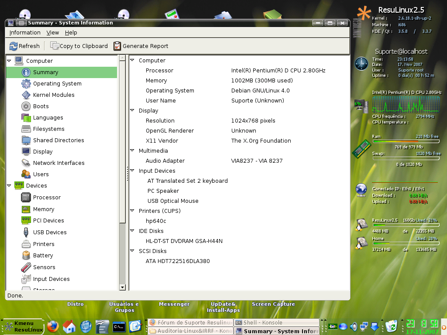
Task: Open the Screen Capture desktop shortcut
Action: coord(273,304)
